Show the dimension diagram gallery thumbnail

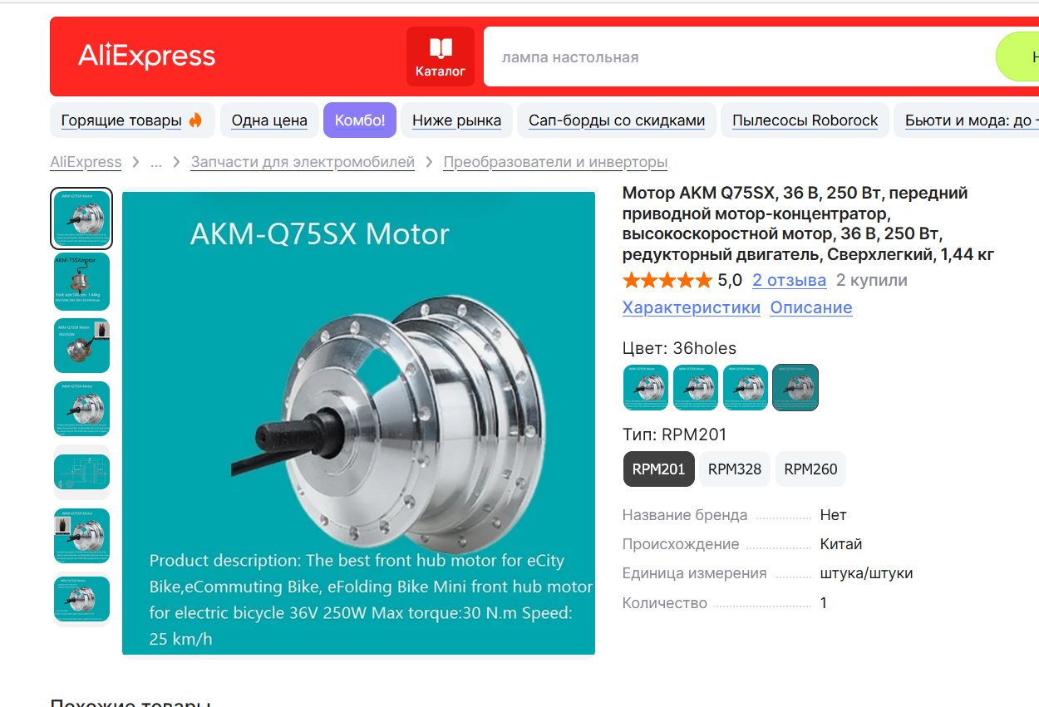pos(81,472)
